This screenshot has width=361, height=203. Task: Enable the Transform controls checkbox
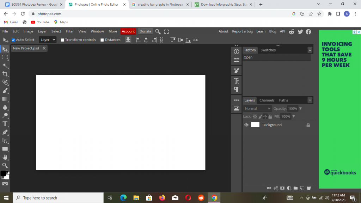click(62, 40)
